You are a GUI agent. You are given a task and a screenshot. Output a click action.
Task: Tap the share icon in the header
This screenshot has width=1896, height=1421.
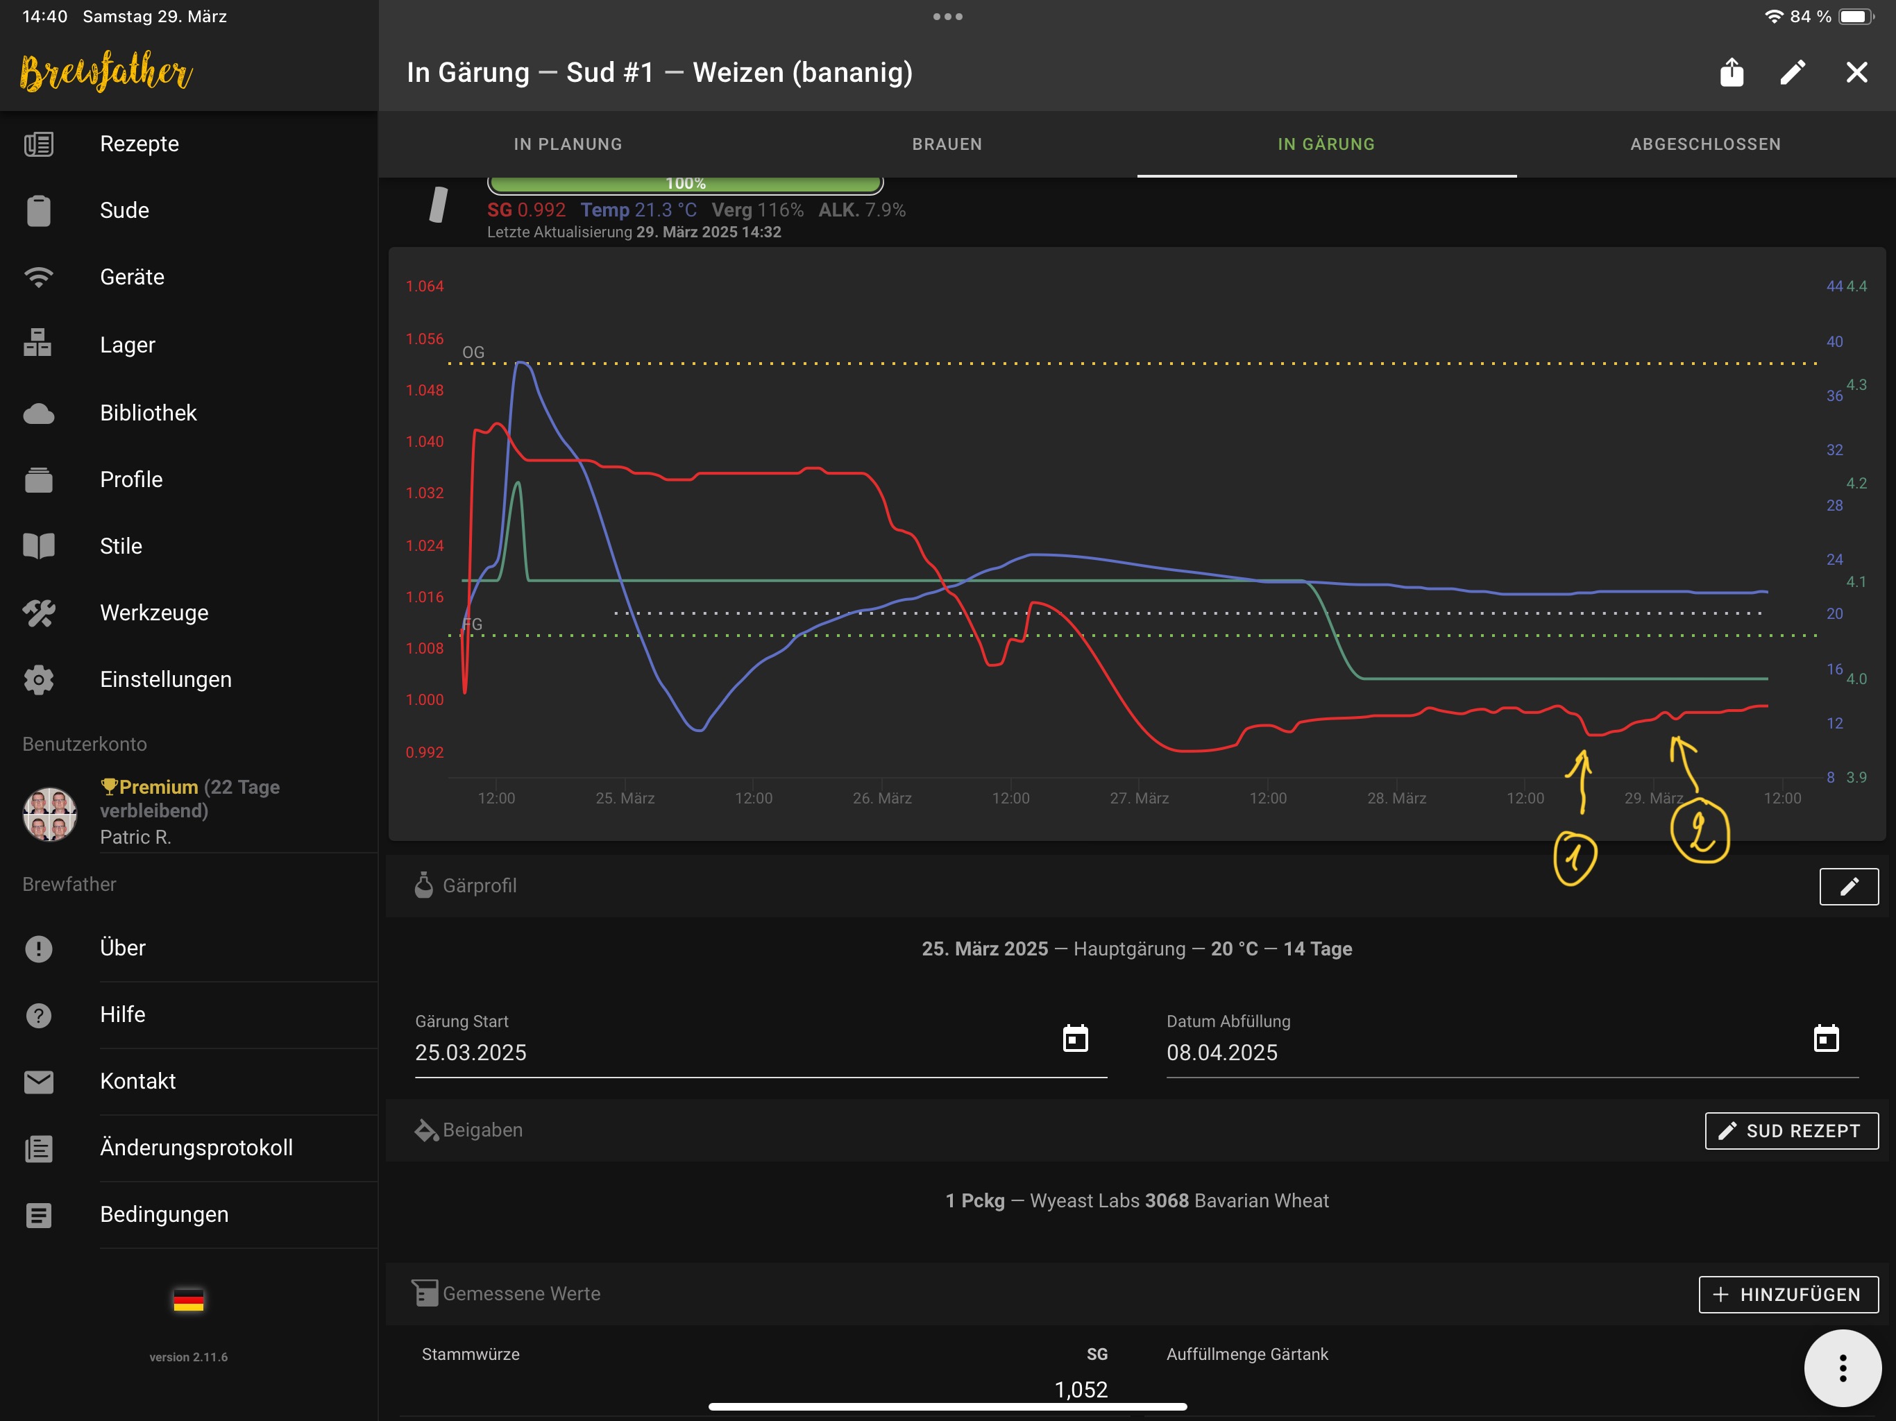click(1732, 73)
